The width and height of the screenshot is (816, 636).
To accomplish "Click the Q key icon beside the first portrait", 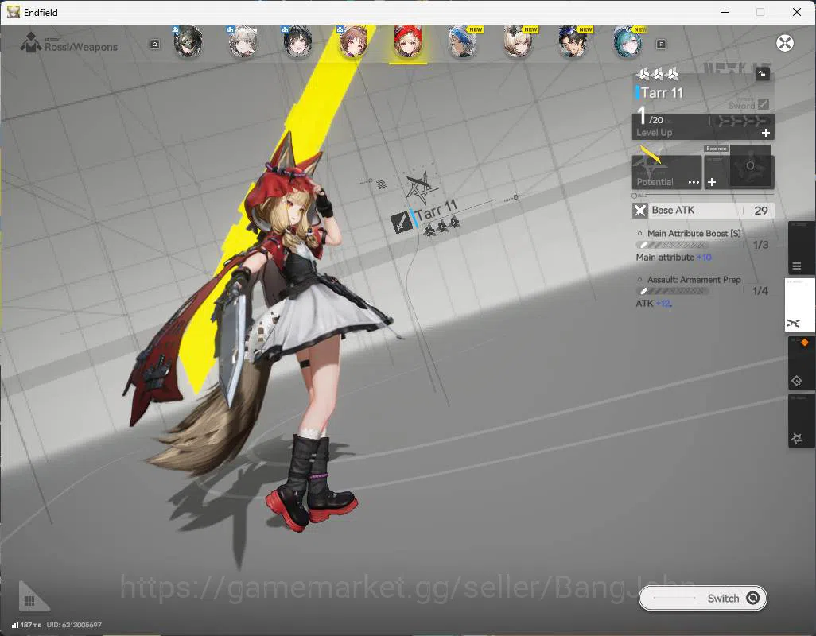I will 154,45.
